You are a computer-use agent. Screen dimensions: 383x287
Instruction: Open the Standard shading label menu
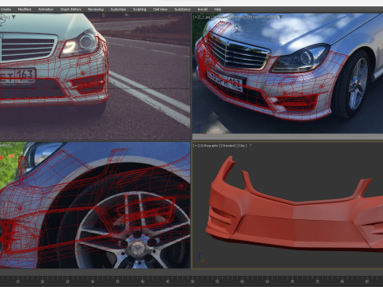tap(228, 146)
